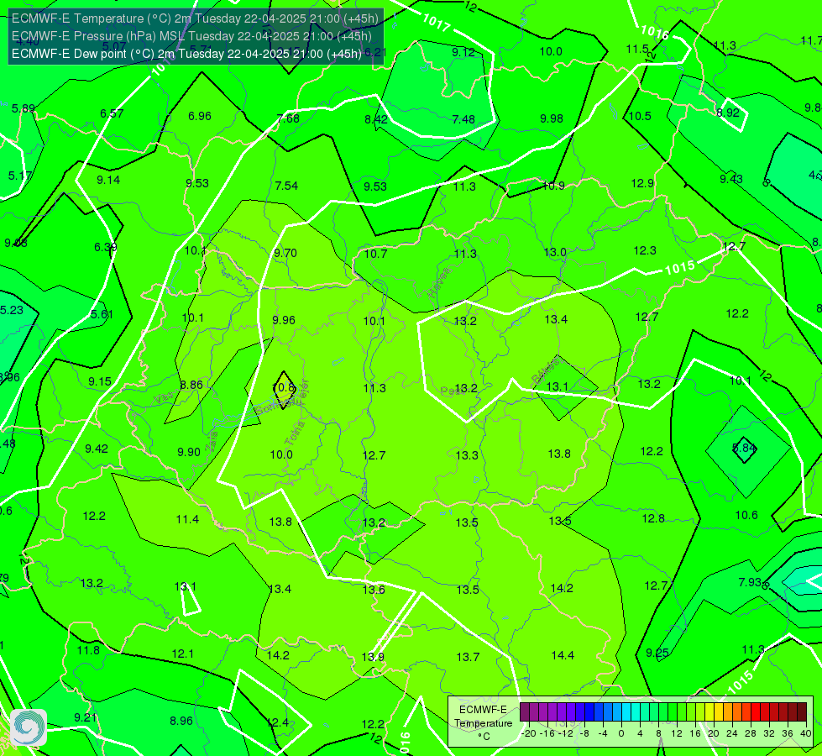Click the grid value 8.86
822x756 pixels.
[x=191, y=385]
